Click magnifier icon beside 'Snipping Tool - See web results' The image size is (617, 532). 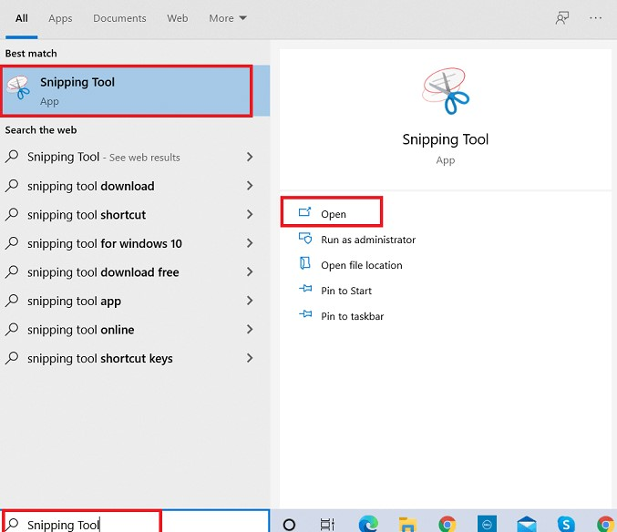(x=12, y=157)
